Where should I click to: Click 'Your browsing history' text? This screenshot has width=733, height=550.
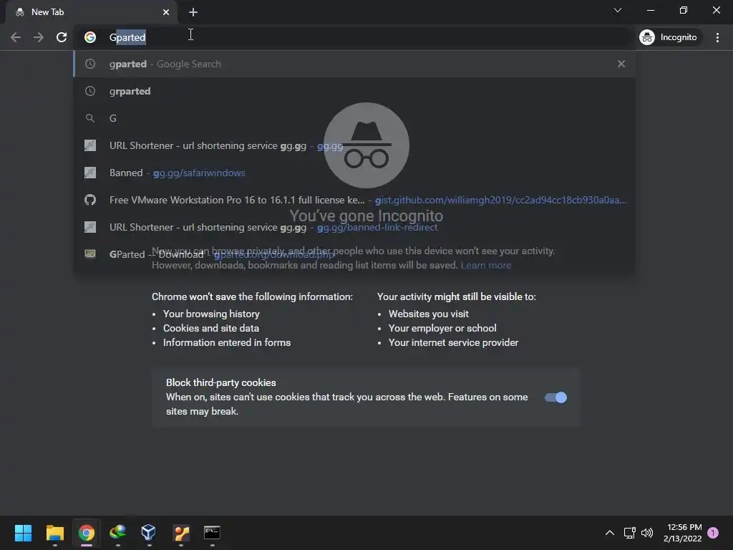pyautogui.click(x=211, y=314)
